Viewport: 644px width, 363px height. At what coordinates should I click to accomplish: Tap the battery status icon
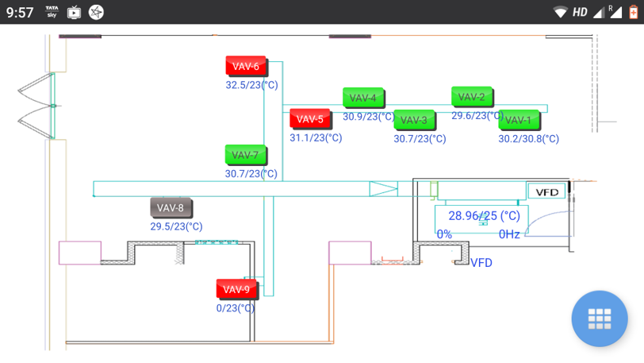point(634,12)
